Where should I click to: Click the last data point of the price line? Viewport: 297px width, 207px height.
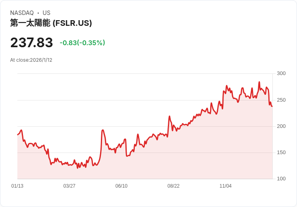click(272, 106)
